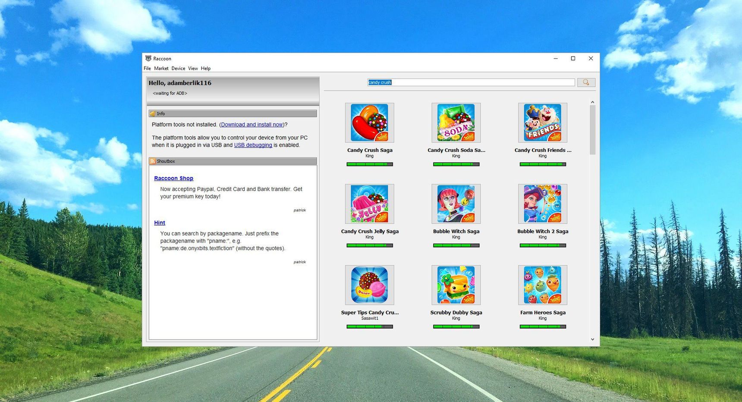The width and height of the screenshot is (742, 402).
Task: Click the 'Sasawit1' developer name
Action: 370,318
